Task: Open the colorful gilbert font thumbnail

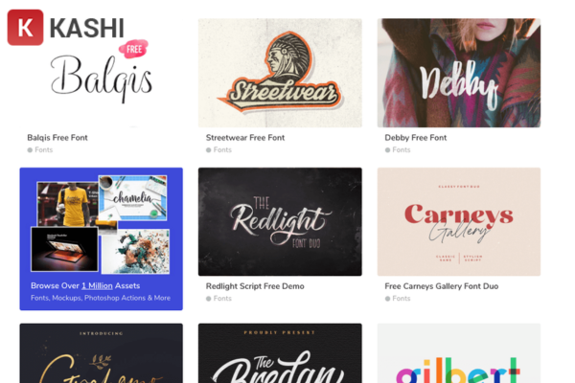Action: (x=459, y=353)
